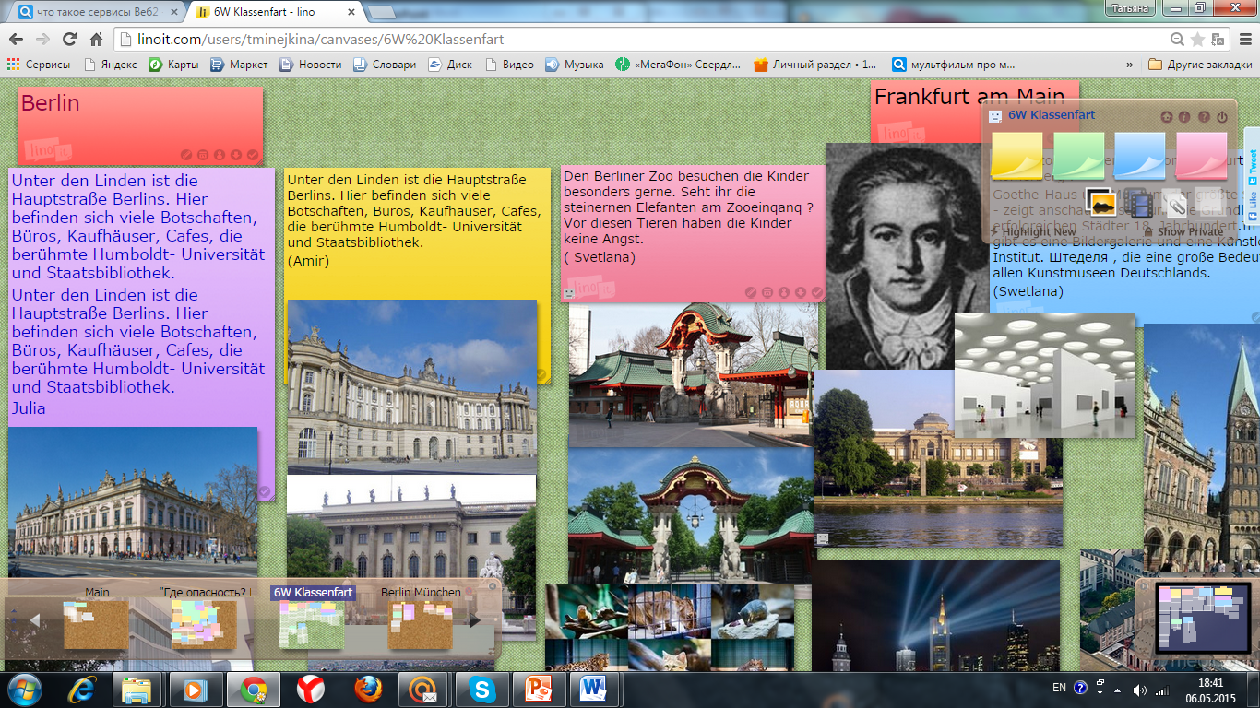This screenshot has width=1260, height=708.
Task: Attach a file with paperclip icon
Action: [1172, 203]
